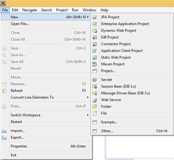Click the Servlet icon

(95, 80)
